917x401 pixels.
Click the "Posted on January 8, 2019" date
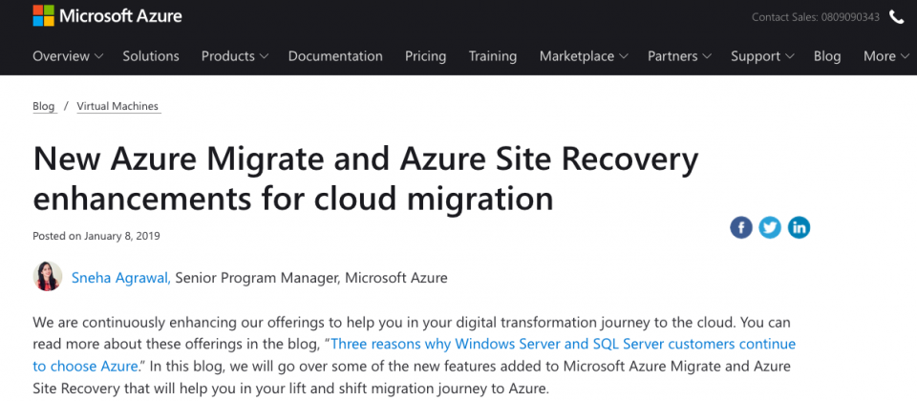click(96, 236)
